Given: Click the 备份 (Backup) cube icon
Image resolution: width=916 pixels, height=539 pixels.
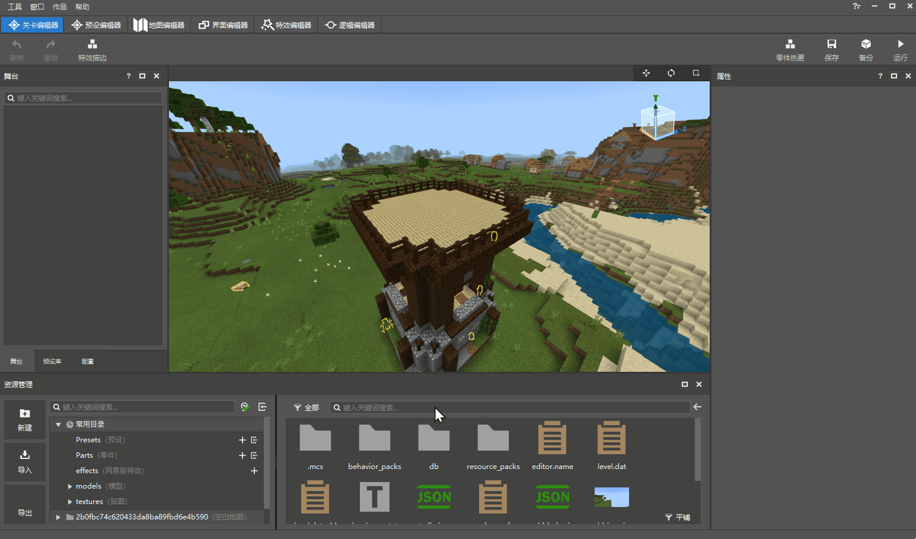Looking at the screenshot, I should coord(866,44).
